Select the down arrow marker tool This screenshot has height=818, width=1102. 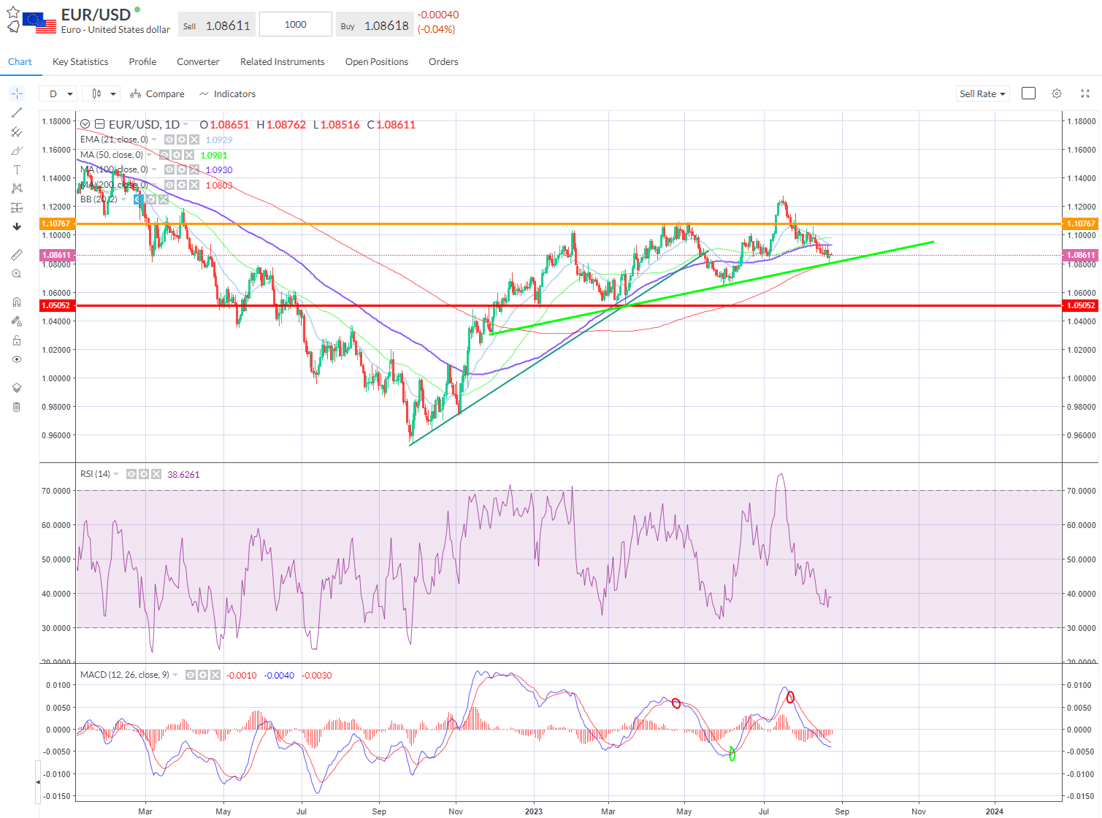17,226
